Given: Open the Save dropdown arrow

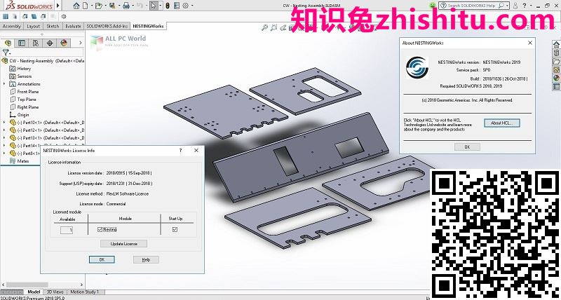Looking at the screenshot, I should (119, 6).
